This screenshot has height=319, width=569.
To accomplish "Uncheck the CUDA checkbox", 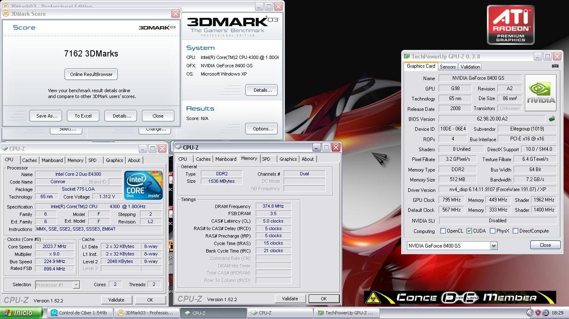I will pyautogui.click(x=469, y=231).
